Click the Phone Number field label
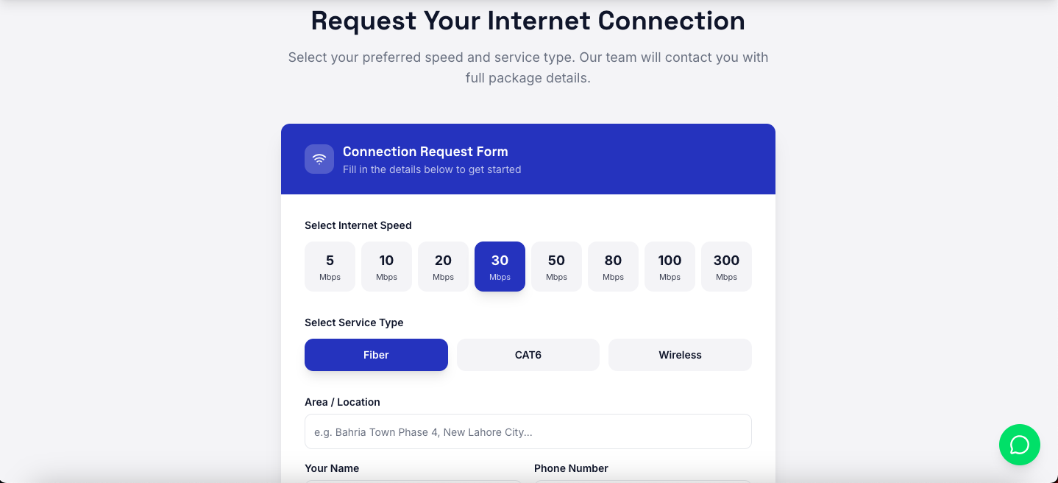This screenshot has height=483, width=1058. coord(571,468)
